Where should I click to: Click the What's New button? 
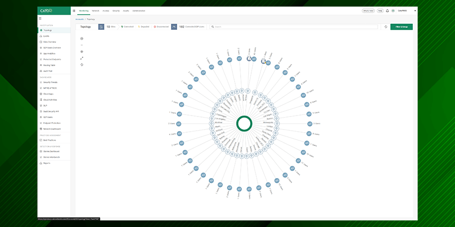click(368, 10)
